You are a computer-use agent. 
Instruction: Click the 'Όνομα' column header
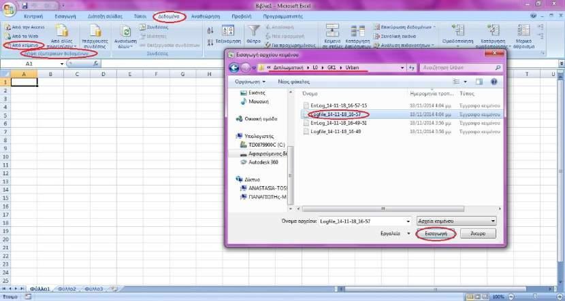[x=310, y=94]
